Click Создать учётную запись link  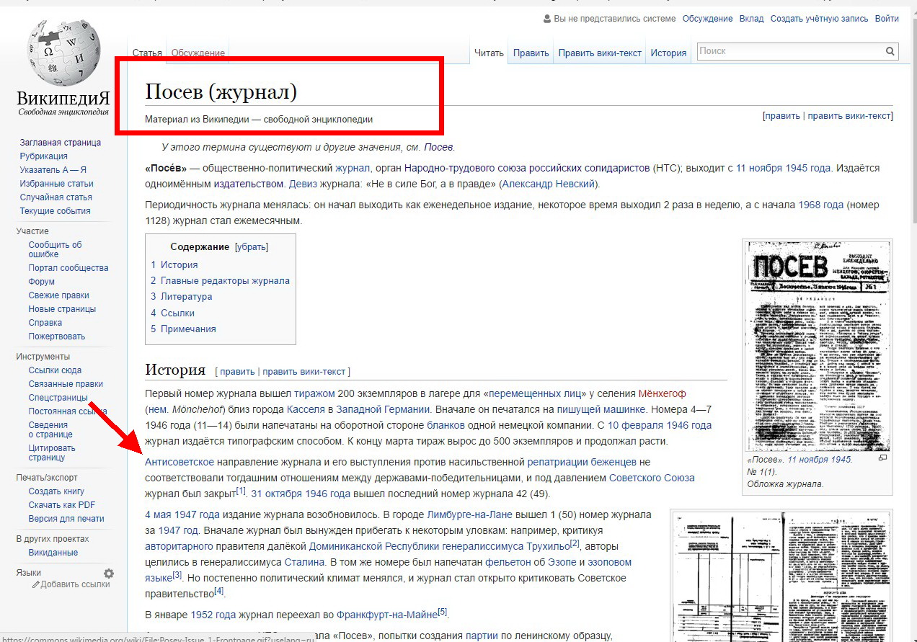[819, 19]
